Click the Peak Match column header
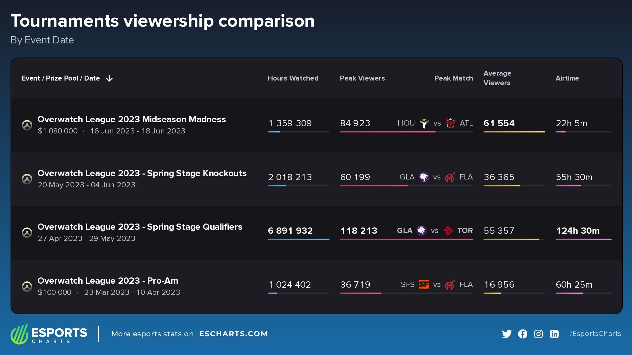 click(453, 78)
